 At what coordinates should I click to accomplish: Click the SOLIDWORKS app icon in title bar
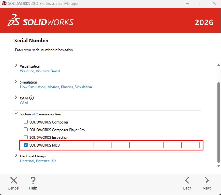4,3
